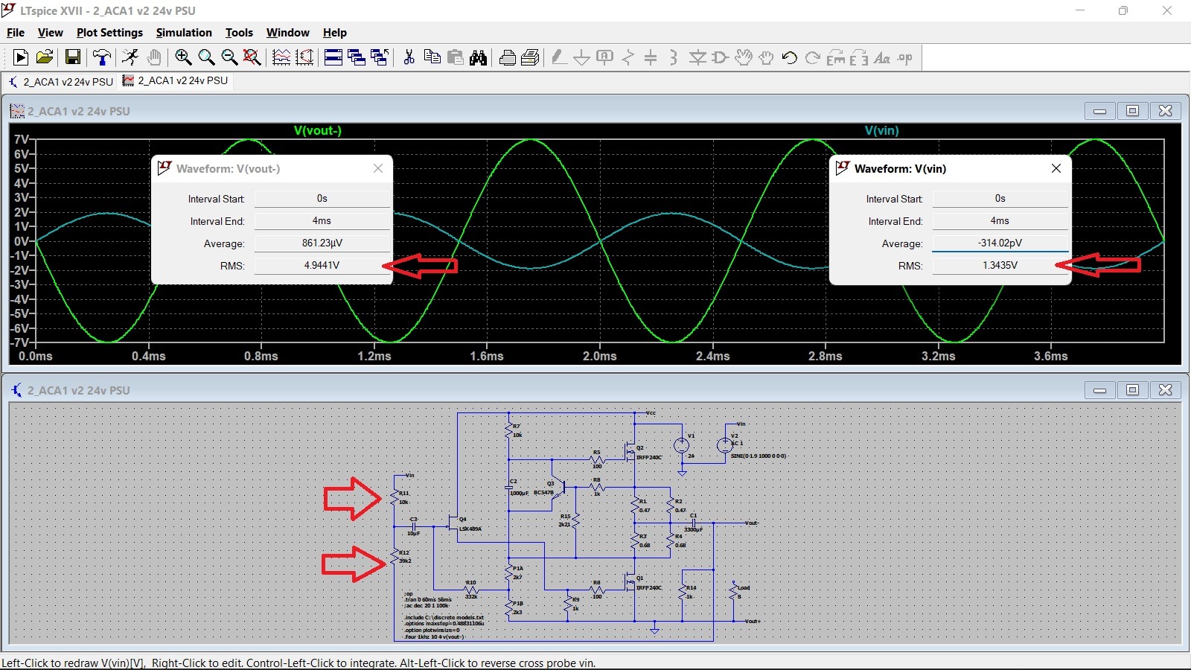The height and width of the screenshot is (670, 1191).
Task: Select the Move open-hand tool
Action: pos(743,57)
